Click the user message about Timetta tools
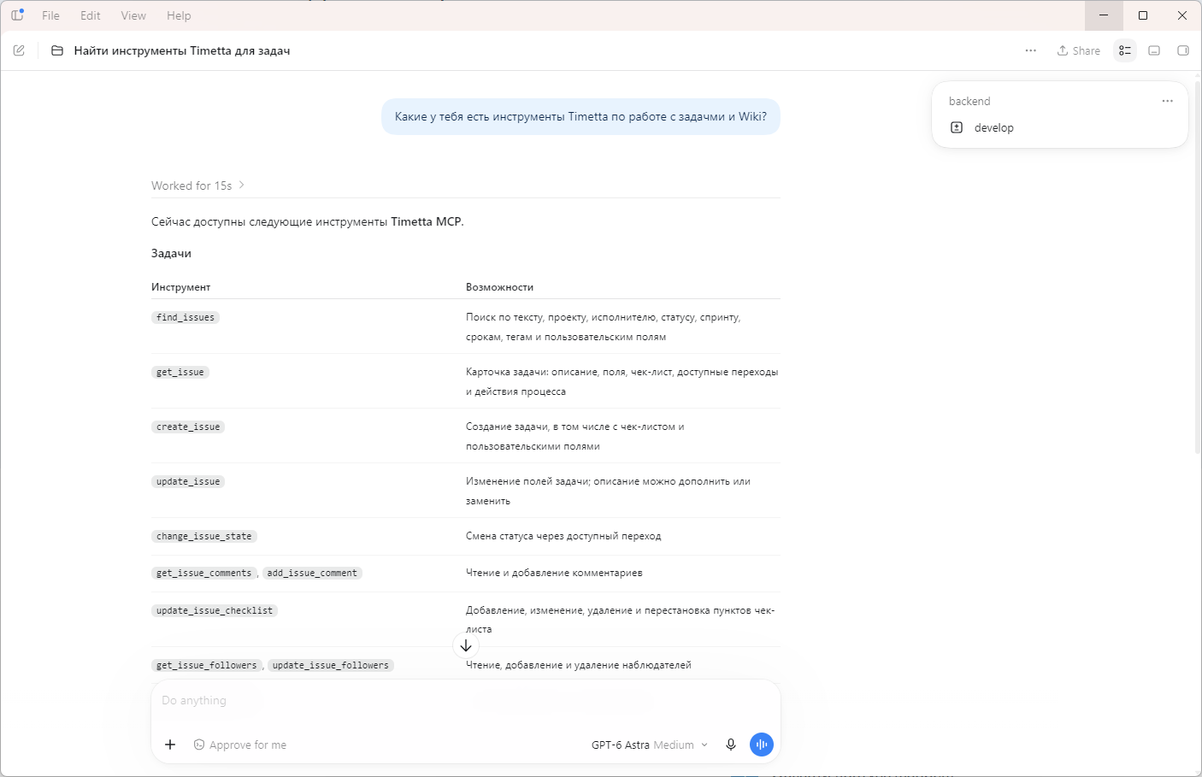 580,116
